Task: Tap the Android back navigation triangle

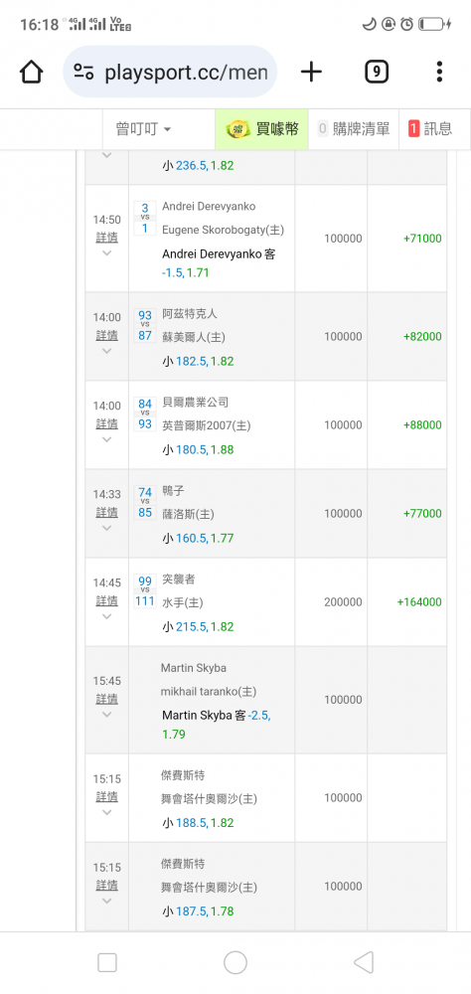Action: coord(364,962)
